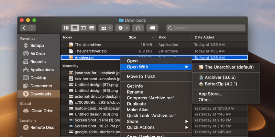275x137 pixels.
Task: Click the Share toolbar button
Action: pyautogui.click(x=138, y=28)
